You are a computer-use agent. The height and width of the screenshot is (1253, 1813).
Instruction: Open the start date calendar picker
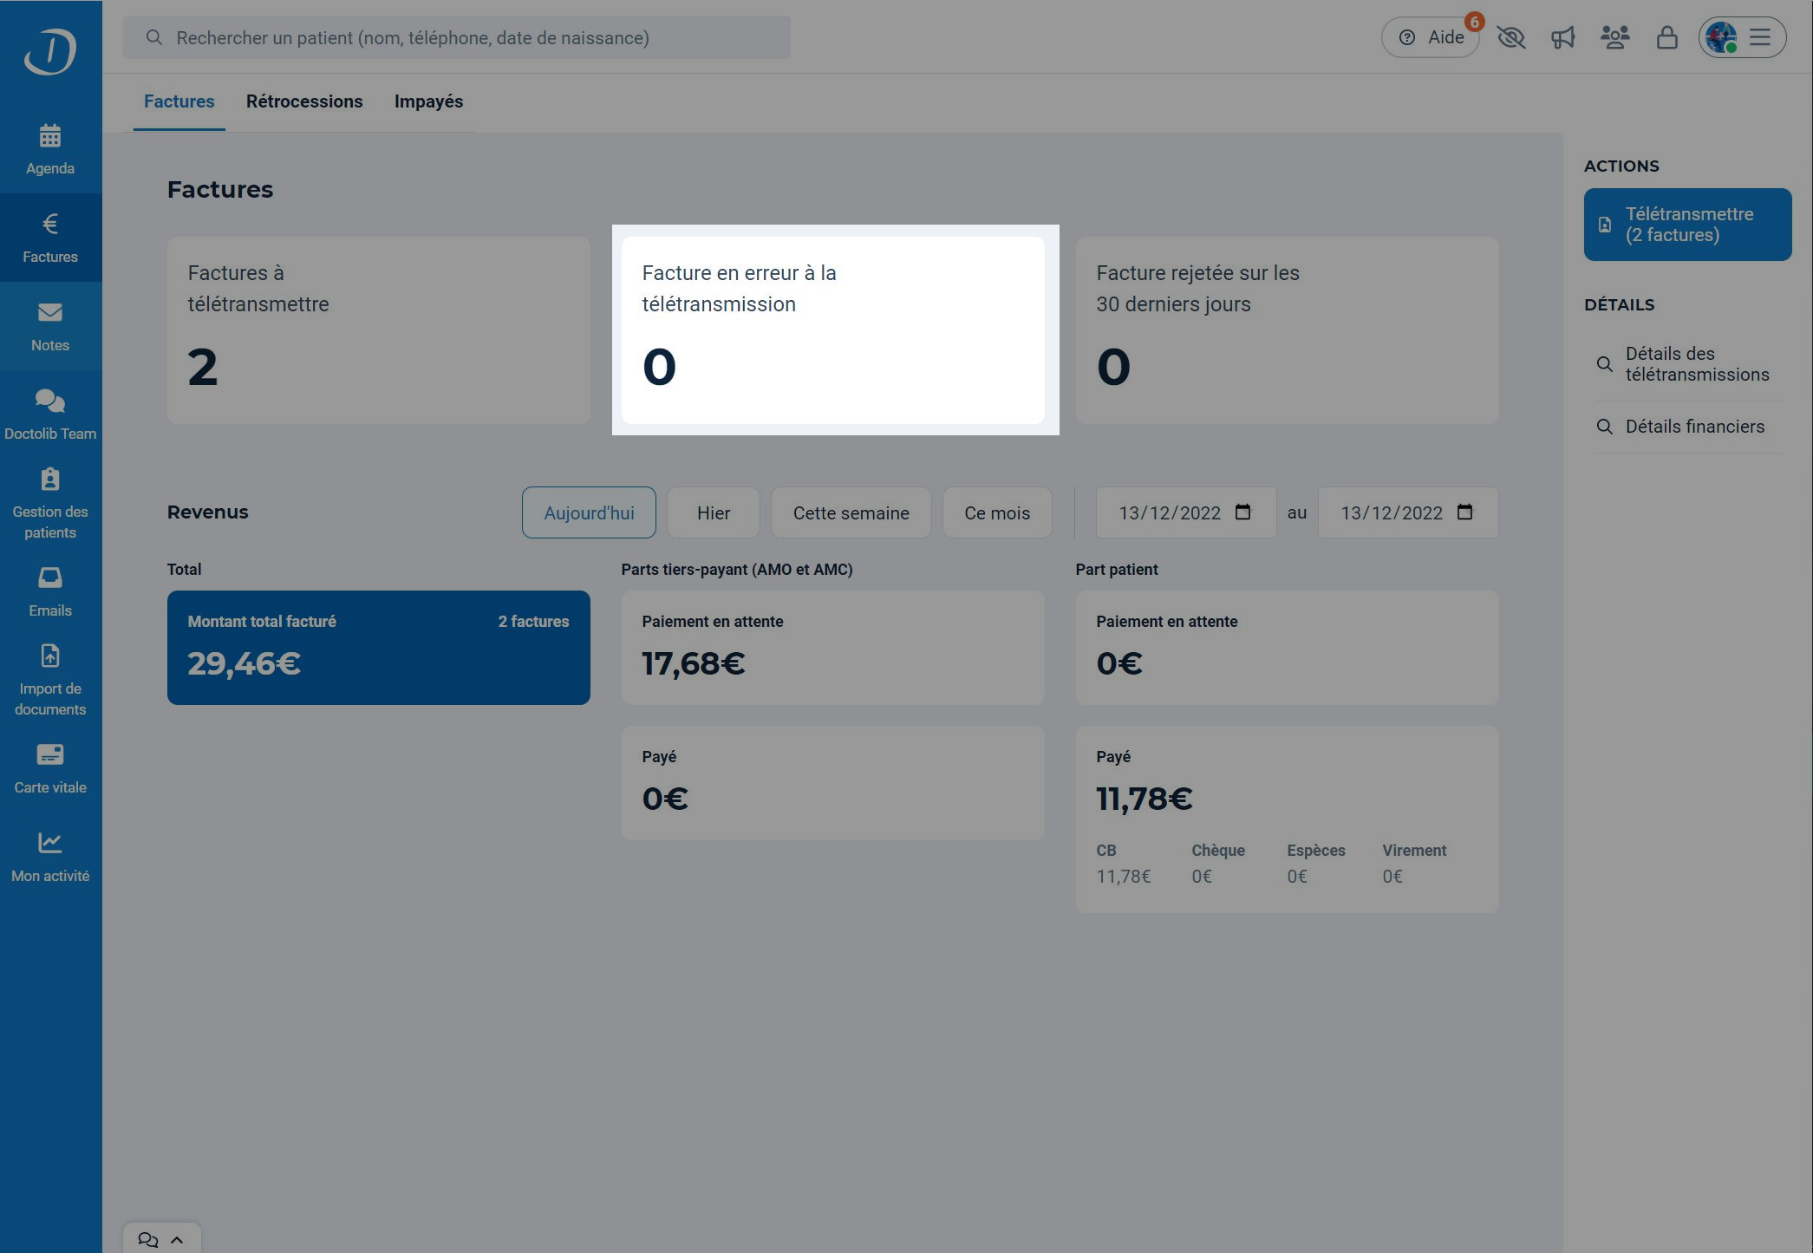[1242, 512]
